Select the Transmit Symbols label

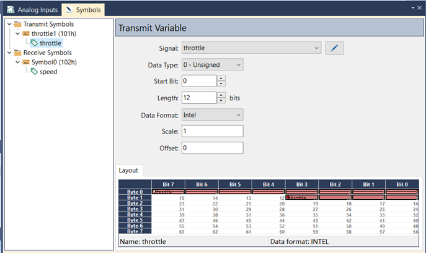coord(48,24)
